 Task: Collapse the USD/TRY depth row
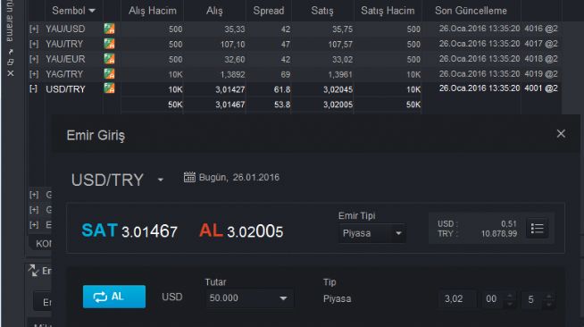[x=34, y=89]
